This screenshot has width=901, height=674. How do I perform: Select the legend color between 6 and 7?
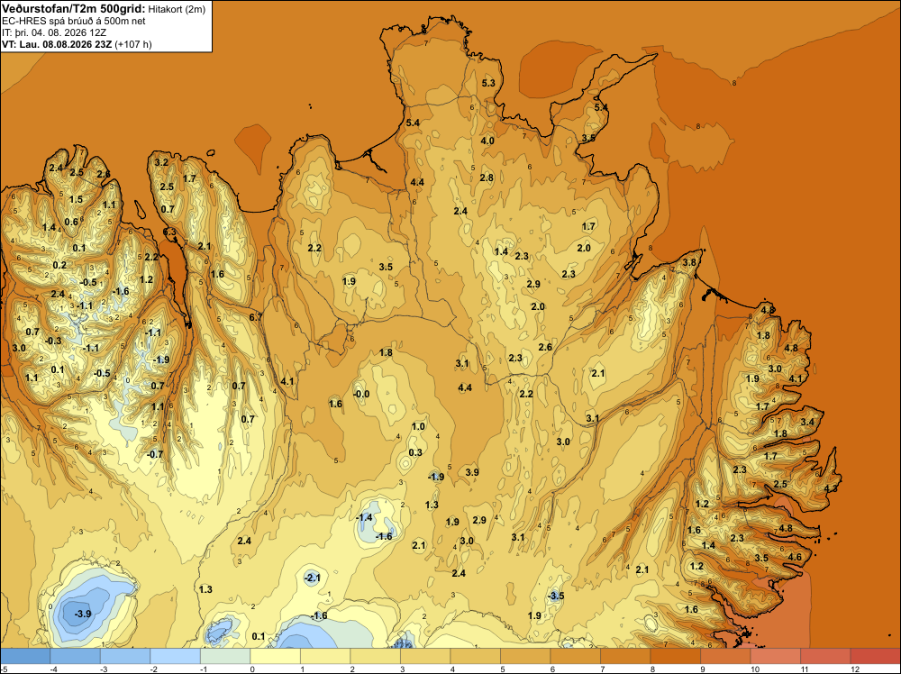coord(575,656)
